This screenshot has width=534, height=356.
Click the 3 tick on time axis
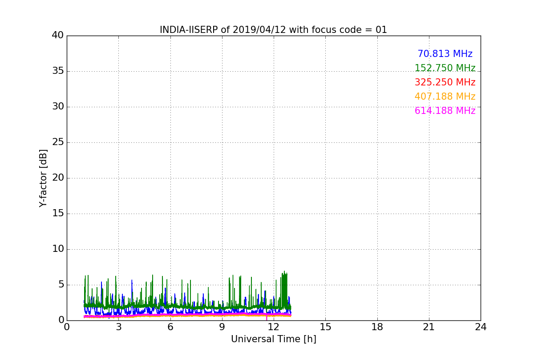[x=118, y=327]
